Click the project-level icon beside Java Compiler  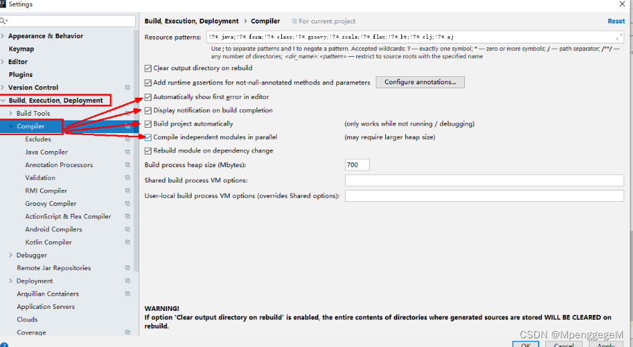pos(127,152)
